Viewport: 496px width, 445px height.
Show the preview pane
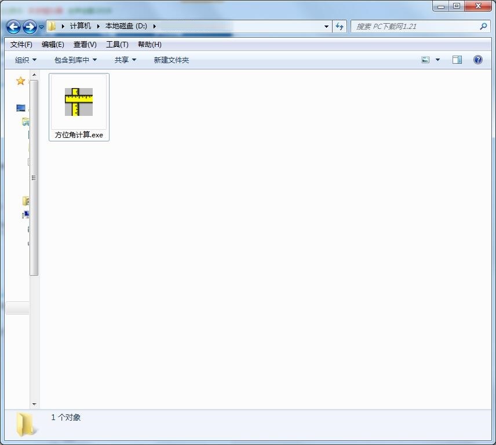457,59
